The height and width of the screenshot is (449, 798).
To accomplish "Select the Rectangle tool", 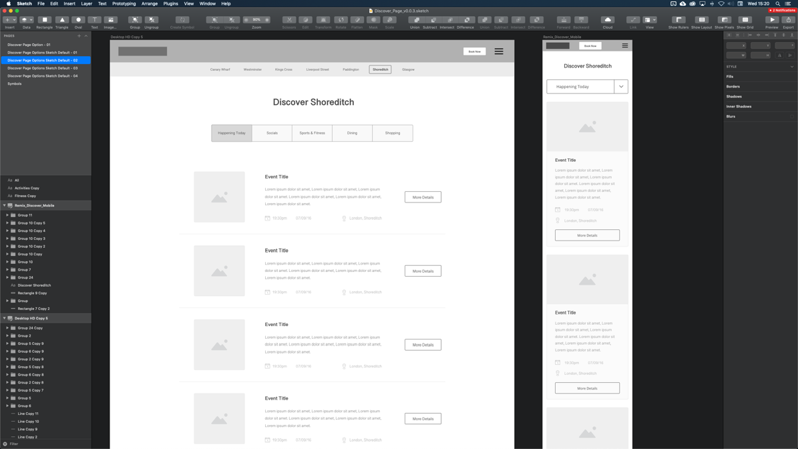I will click(45, 20).
